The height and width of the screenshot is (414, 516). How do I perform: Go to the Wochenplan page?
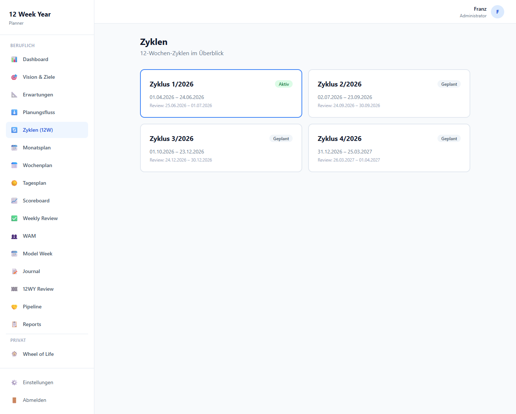(x=38, y=166)
